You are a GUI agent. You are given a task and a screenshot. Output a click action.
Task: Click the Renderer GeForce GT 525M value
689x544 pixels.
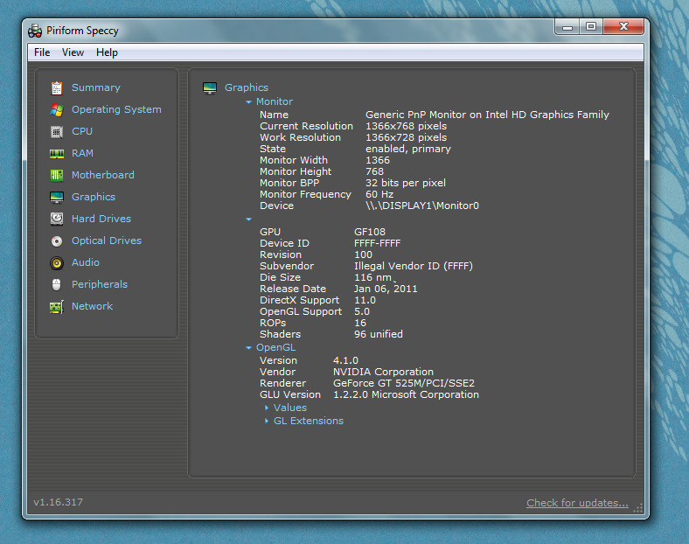[x=404, y=384]
